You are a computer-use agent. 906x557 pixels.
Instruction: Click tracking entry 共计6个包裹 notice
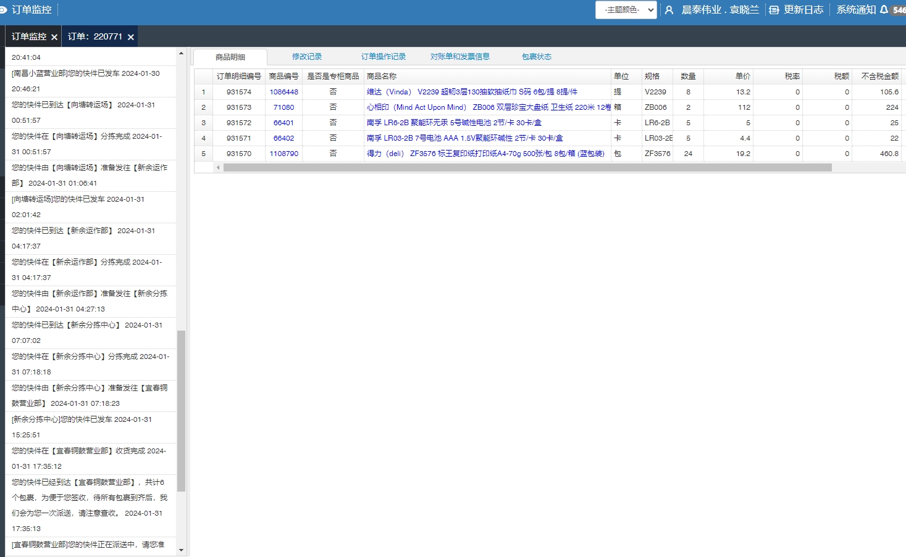[x=91, y=505]
